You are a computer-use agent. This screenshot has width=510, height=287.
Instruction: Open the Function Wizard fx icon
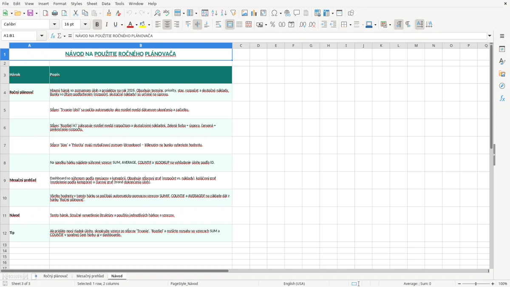pos(53,36)
